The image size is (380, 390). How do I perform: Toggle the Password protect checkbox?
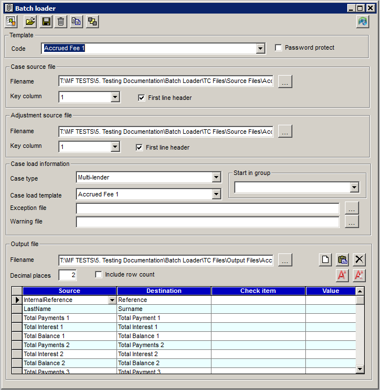point(278,47)
